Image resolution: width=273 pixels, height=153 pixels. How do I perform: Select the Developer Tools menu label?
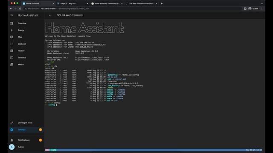(x=25, y=123)
